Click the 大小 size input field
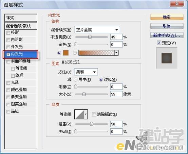188x154 pixels. pos(116,94)
